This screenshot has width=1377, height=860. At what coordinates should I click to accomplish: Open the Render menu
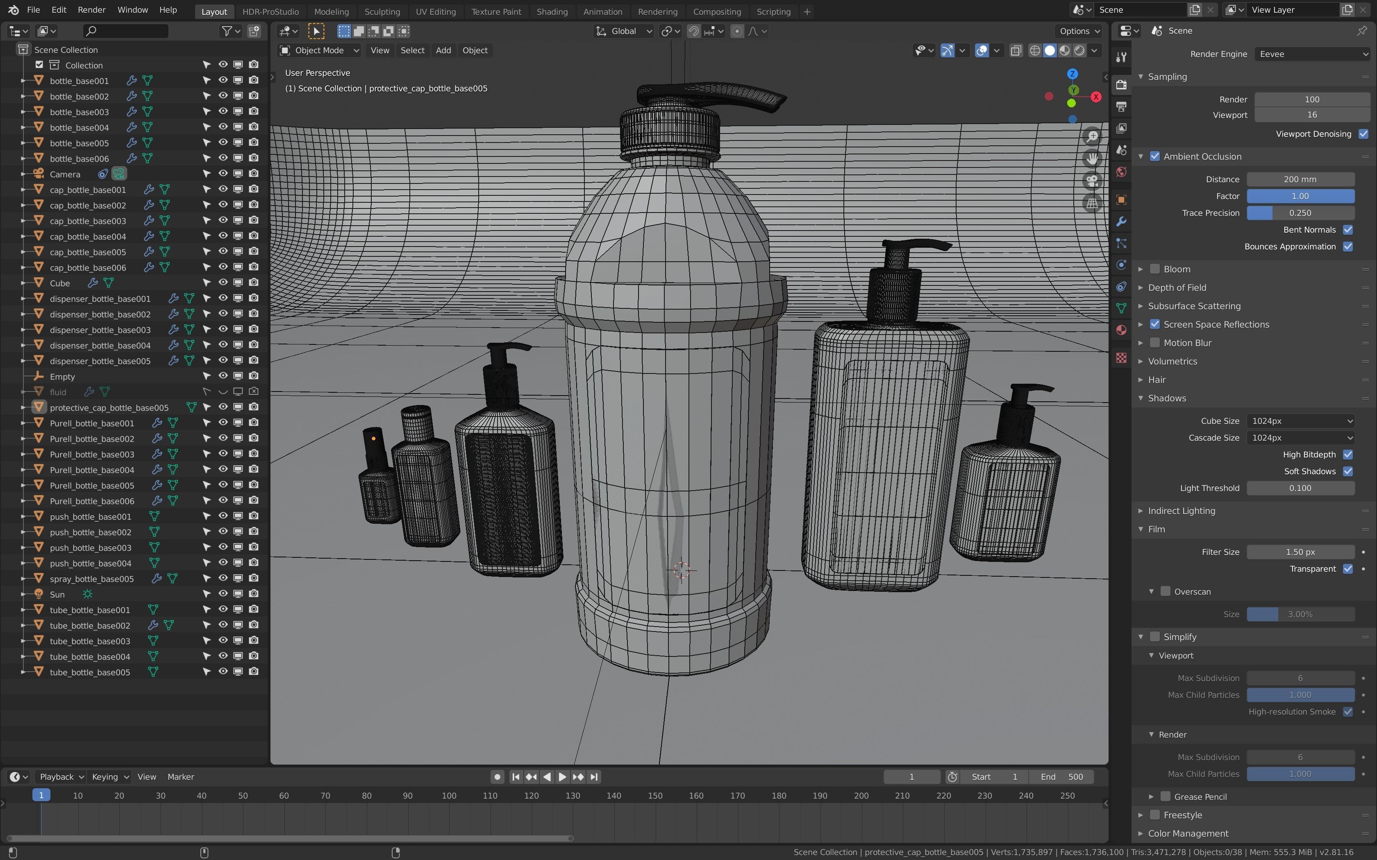(x=91, y=10)
